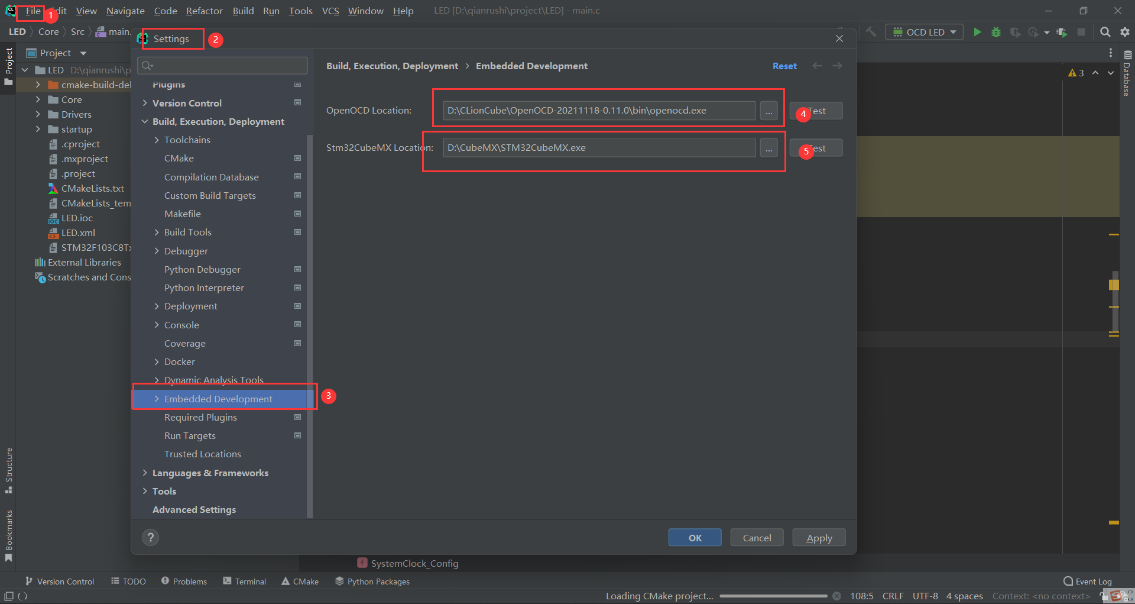The height and width of the screenshot is (604, 1135).
Task: Open the View menu
Action: tap(86, 11)
